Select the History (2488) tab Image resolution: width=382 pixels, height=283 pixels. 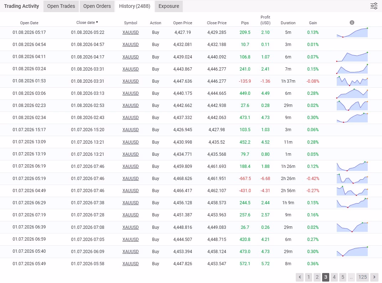point(134,6)
